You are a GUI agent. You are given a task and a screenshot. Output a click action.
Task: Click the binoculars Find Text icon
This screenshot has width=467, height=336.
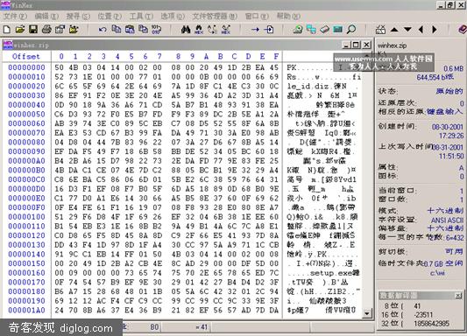click(x=186, y=30)
